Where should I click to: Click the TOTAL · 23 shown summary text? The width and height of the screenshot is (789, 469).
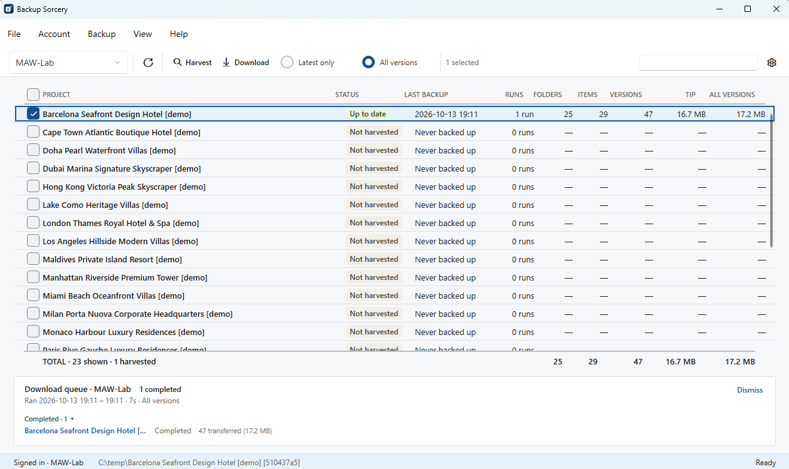99,362
